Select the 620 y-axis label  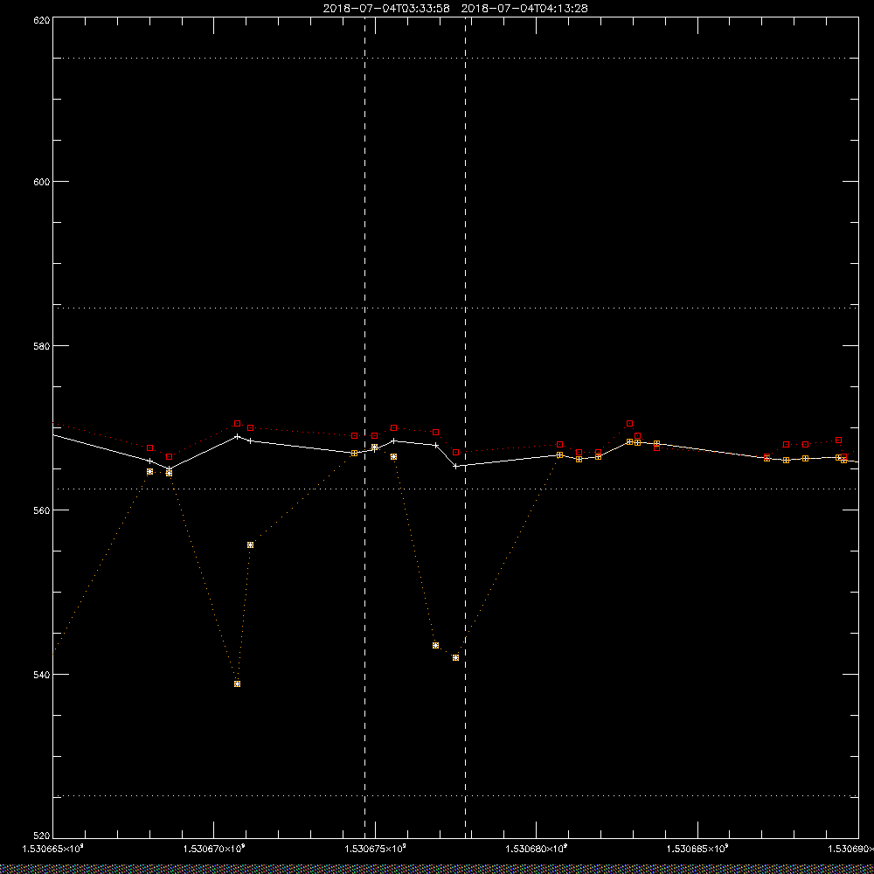coord(42,20)
